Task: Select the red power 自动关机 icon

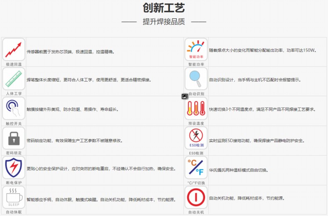Action: tap(196, 197)
